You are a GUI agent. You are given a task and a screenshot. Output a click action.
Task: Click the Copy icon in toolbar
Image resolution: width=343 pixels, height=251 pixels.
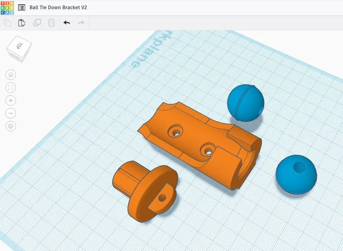click(7, 23)
